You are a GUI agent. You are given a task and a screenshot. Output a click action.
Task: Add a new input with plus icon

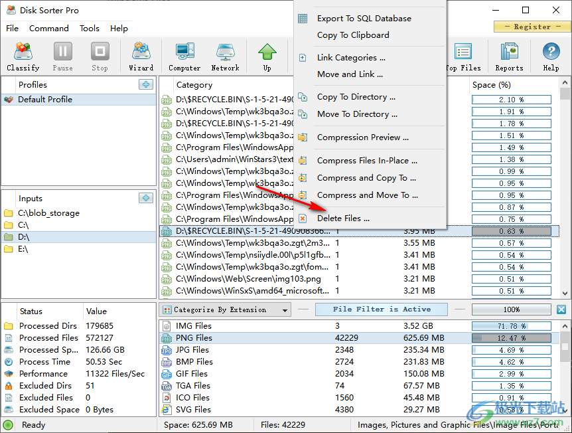click(x=146, y=198)
